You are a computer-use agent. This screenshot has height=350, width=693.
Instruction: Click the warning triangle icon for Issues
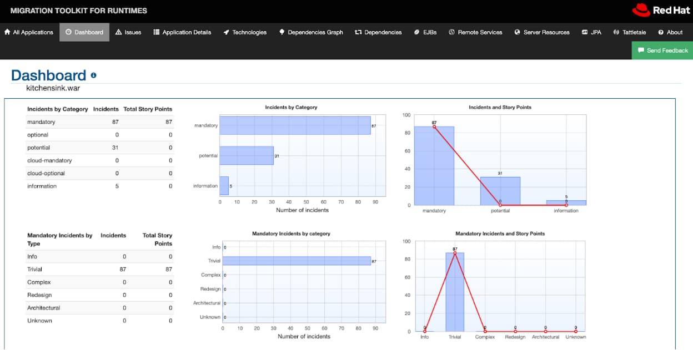click(x=118, y=32)
